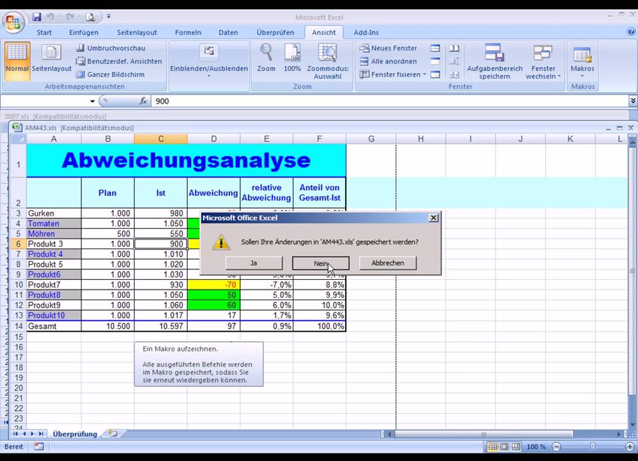Enable view side by side icon

454,48
